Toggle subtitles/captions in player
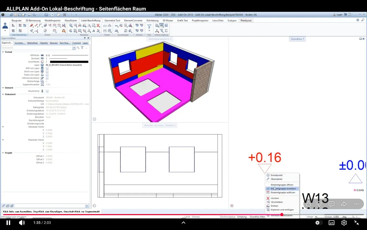367x230 pixels. tap(332, 223)
